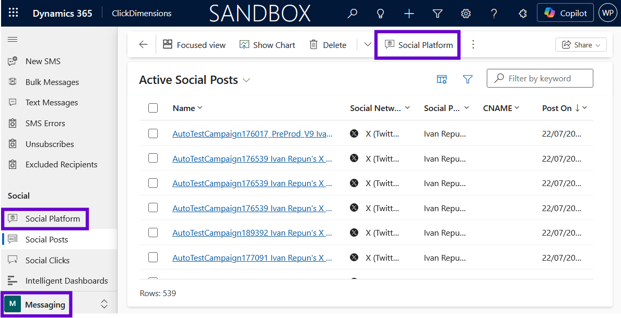Image resolution: width=621 pixels, height=318 pixels.
Task: Select 22/07 date cell in AutoTestCampaign176017 row
Action: (561, 133)
